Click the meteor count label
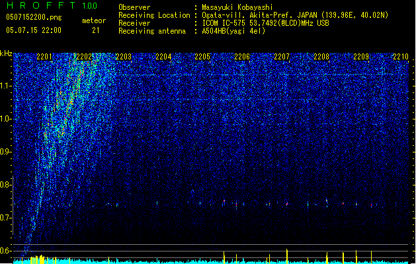This screenshot has height=264, width=416. (x=94, y=20)
